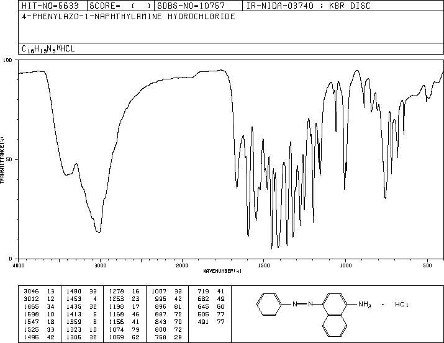
Task: Select peak 1278 in the peak table
Action: (124, 292)
